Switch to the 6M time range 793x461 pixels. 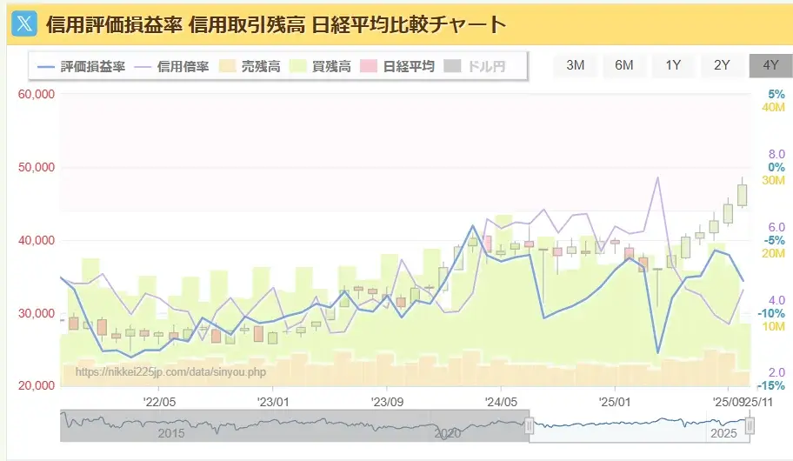pos(623,65)
